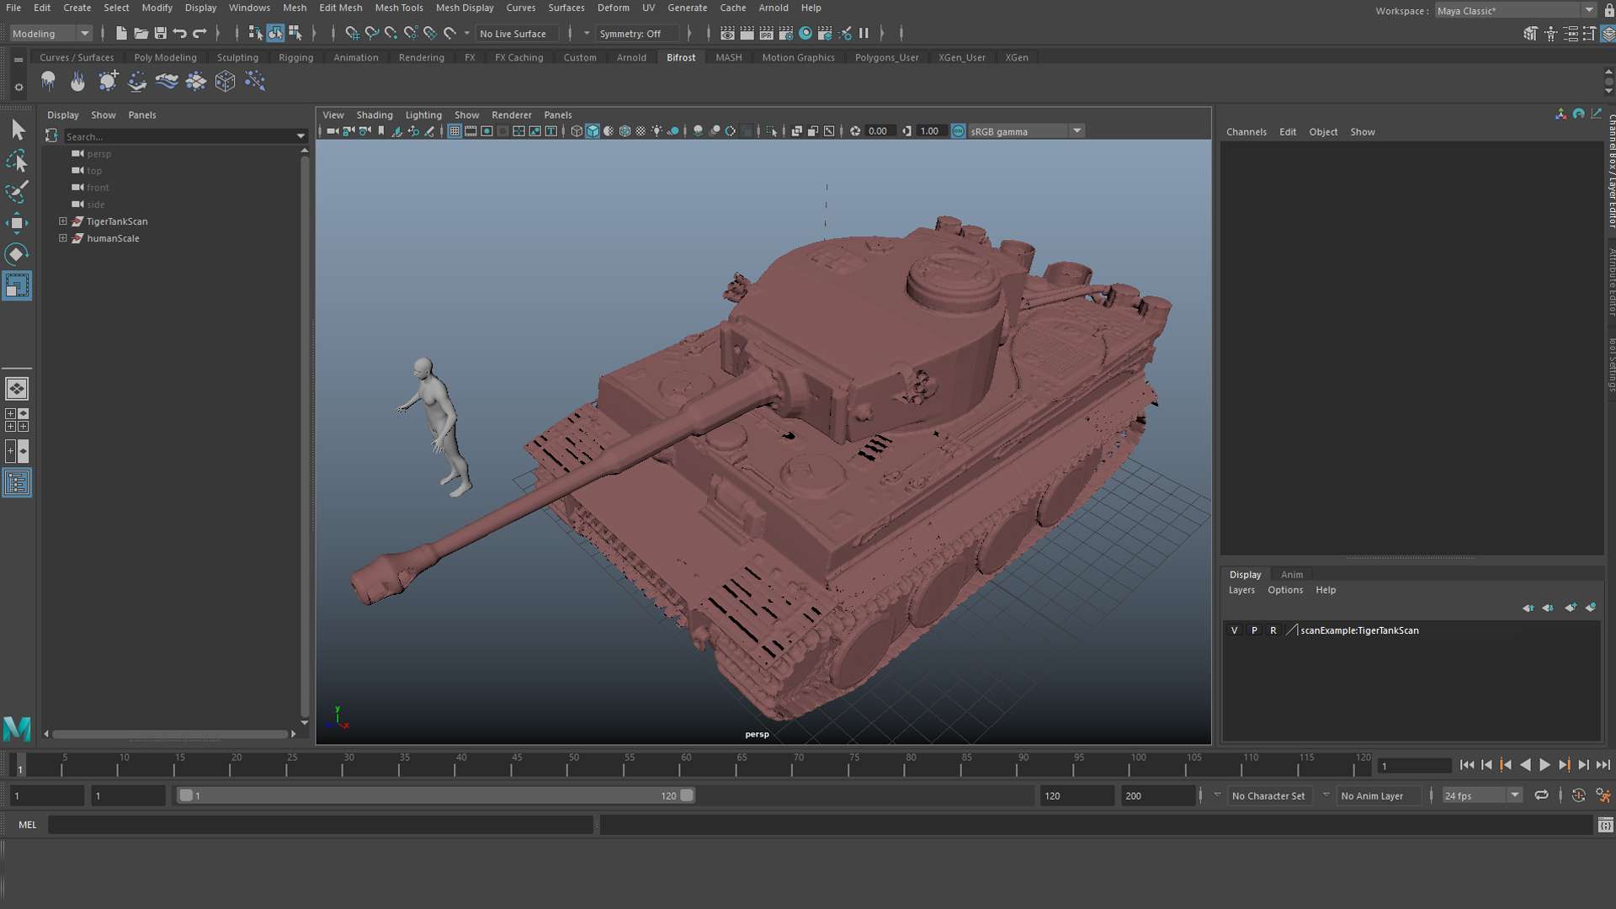
Task: Open Layers menu in layer editor
Action: pyautogui.click(x=1241, y=590)
